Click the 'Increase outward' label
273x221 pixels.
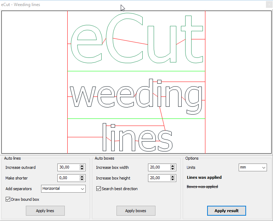21,167
